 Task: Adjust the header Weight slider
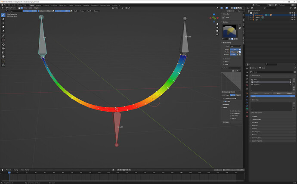coord(30,11)
